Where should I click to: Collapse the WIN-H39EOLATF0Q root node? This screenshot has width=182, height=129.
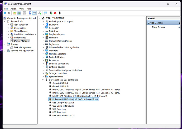click(40, 18)
